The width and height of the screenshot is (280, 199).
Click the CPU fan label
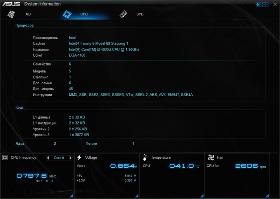[x=213, y=166]
